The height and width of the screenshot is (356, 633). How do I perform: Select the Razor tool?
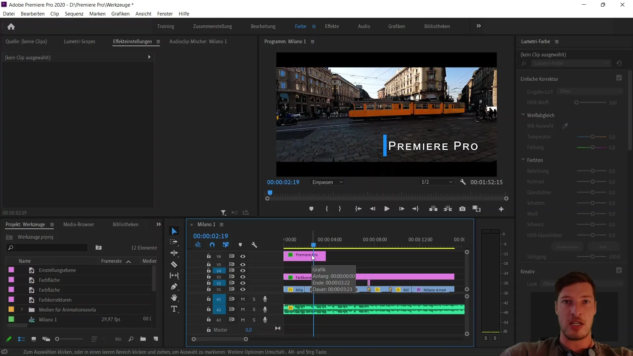[174, 264]
